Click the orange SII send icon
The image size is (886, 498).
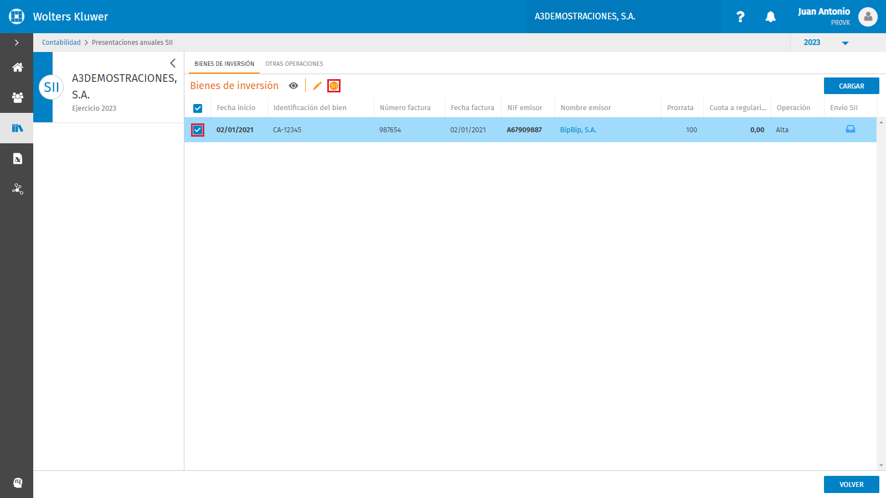tap(334, 86)
